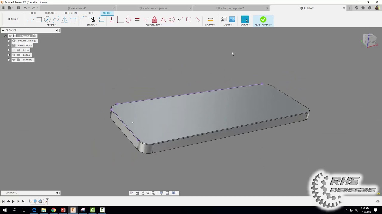
Task: Open the button maker plate v2 tab
Action: pos(232,8)
